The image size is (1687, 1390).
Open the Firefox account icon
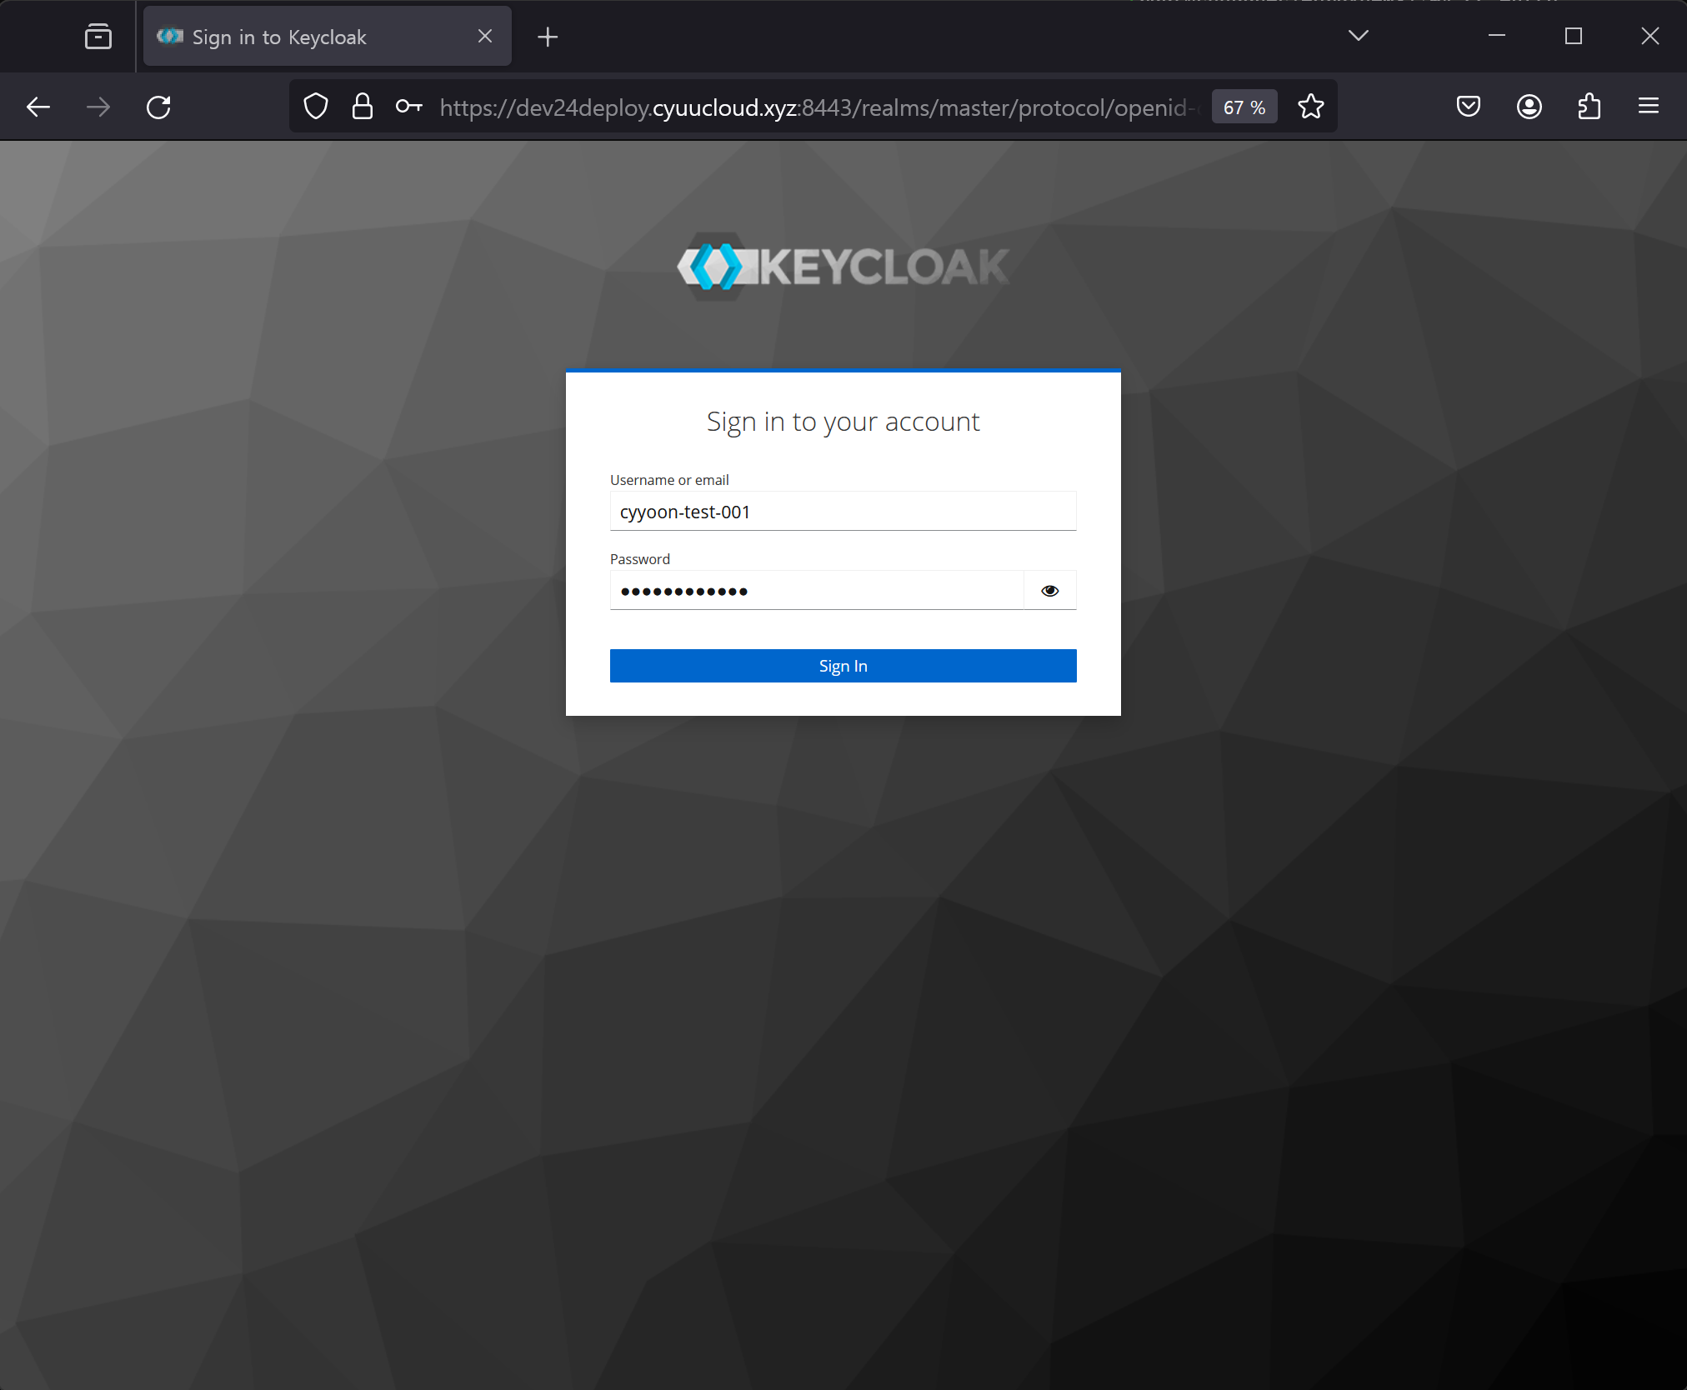1529,107
